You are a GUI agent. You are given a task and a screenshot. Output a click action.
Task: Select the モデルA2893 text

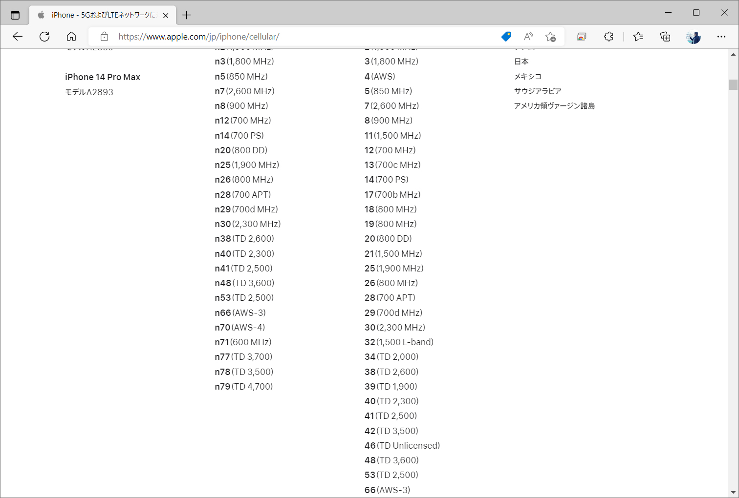[x=89, y=92]
